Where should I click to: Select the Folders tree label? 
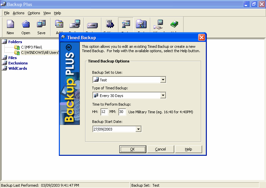click(x=15, y=42)
